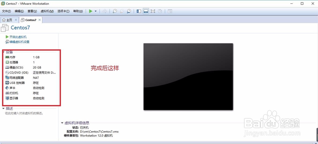The width and height of the screenshot is (318, 144).
Task: Click the config path D:\vm\Centos7\Centos7.vmx
Action: click(99, 132)
